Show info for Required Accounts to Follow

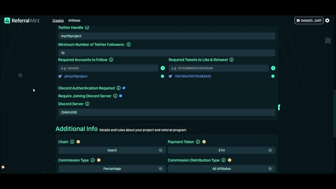coord(111,60)
